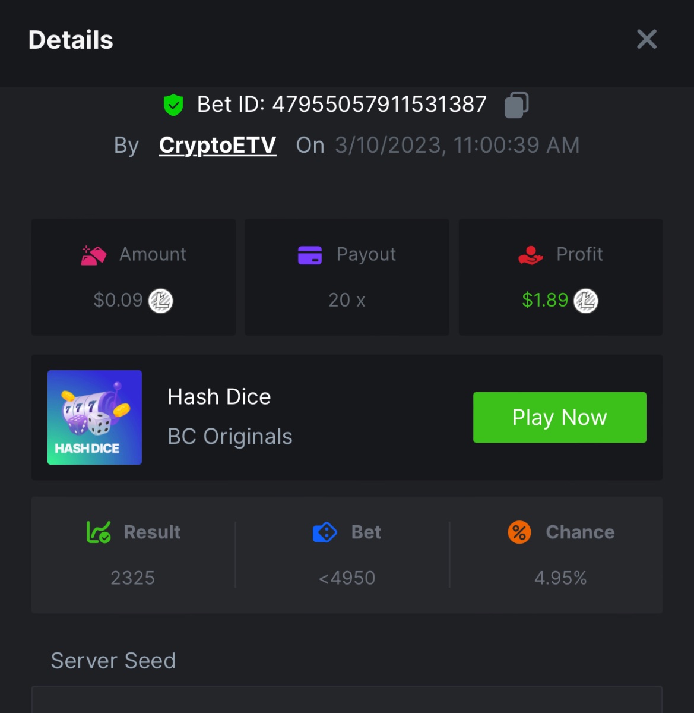Click the 2325 result value

[x=132, y=578]
